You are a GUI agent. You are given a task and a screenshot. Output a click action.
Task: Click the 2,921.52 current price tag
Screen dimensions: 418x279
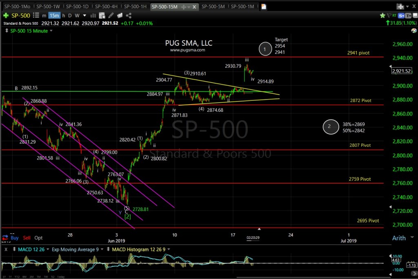coord(402,71)
